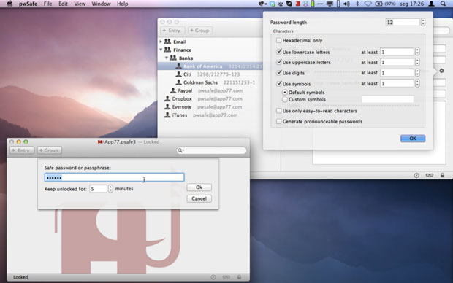This screenshot has width=453, height=283.
Task: Click + Group in the main window toolbar
Action: tap(200, 31)
